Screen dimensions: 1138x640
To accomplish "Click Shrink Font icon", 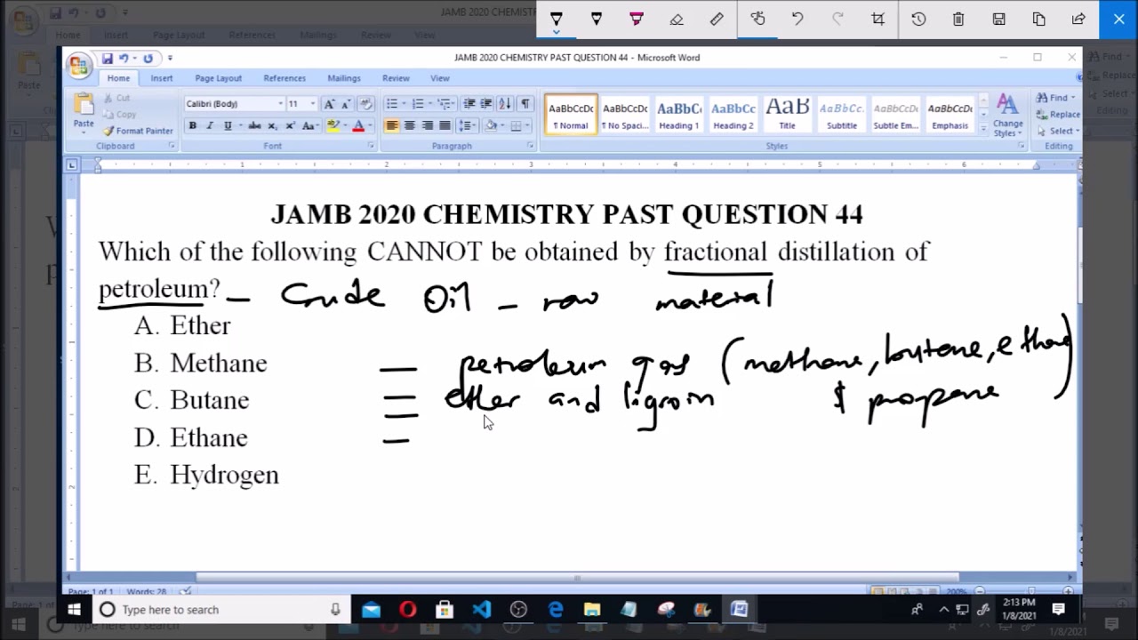I will [346, 104].
